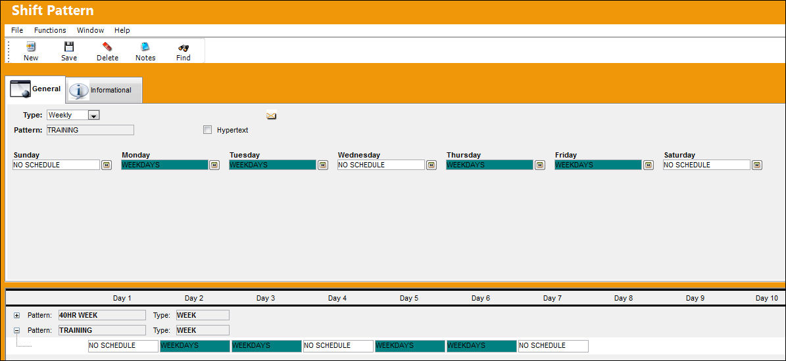Click the Day 8 column header

[624, 298]
